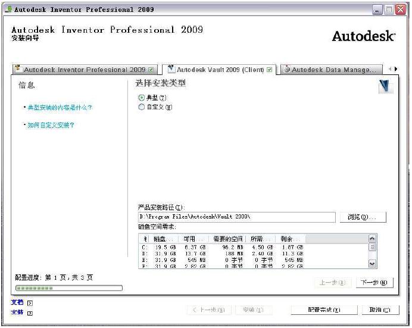Click the disk list scrollbar thumb
This screenshot has width=412, height=328.
click(x=372, y=247)
